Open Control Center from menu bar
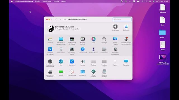The image size is (179, 100). [x=150, y=1]
